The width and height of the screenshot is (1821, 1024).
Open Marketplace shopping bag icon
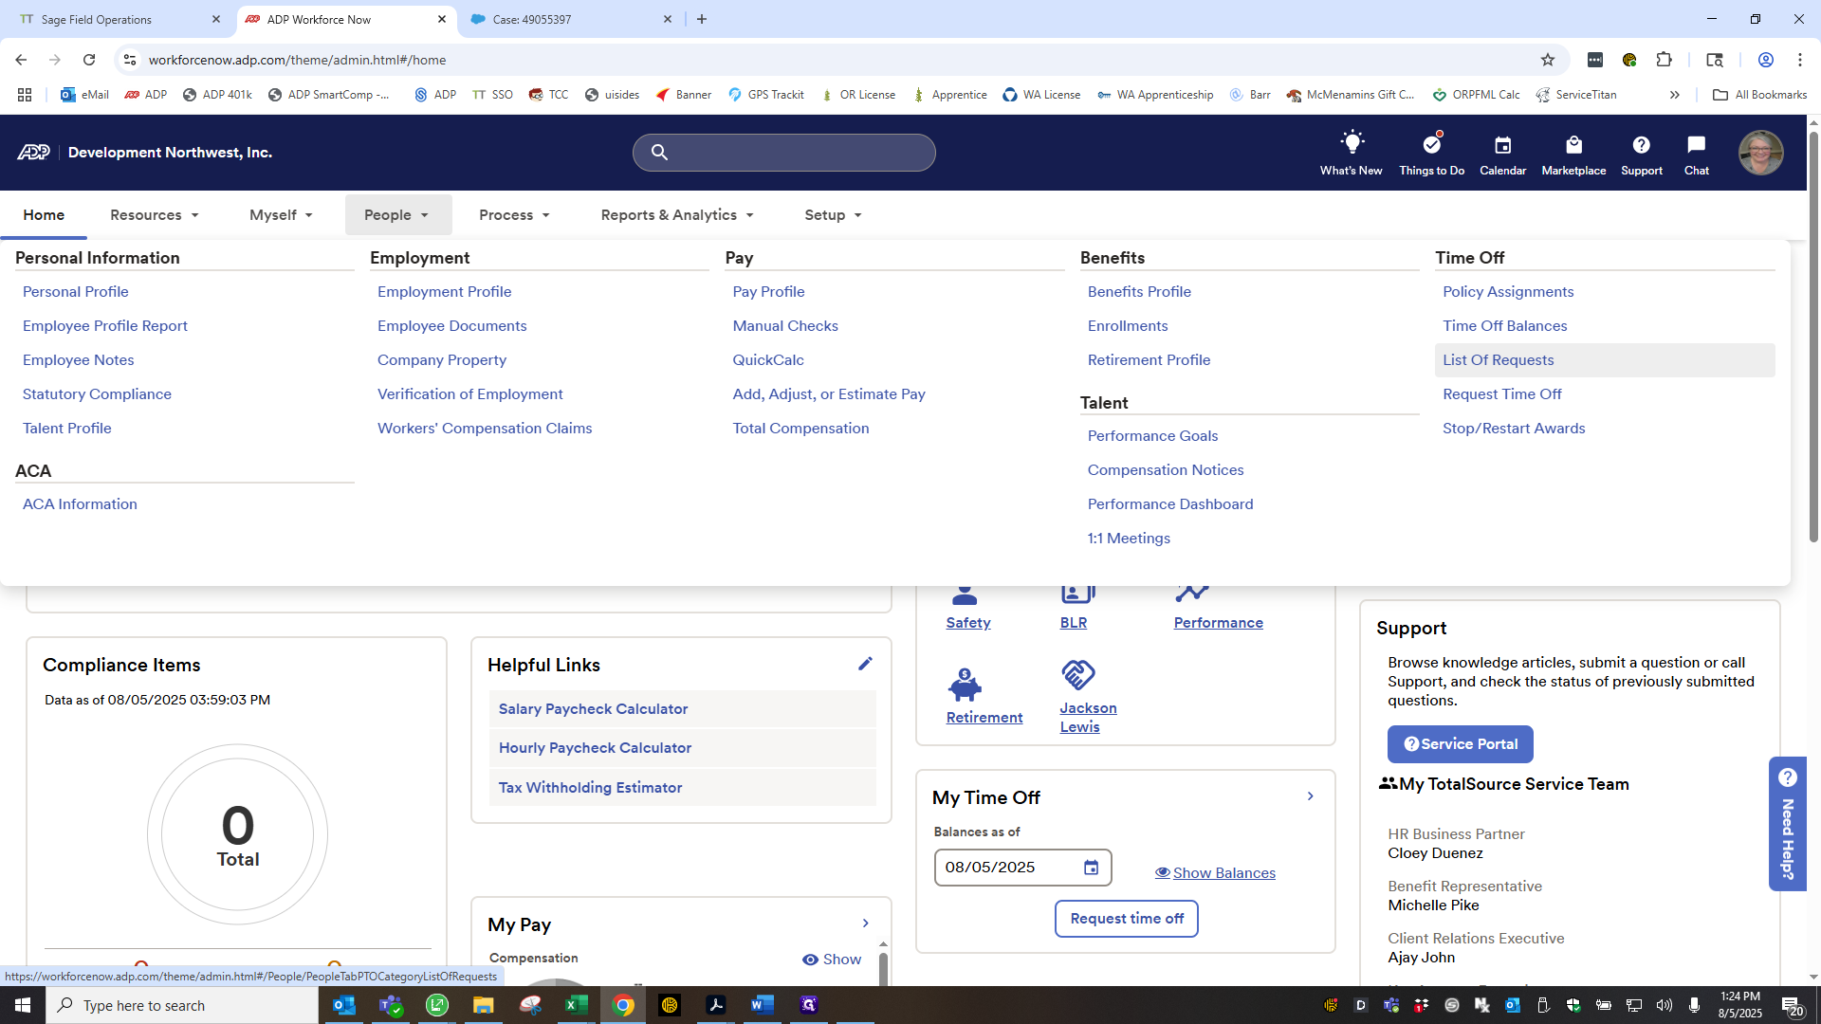coord(1574,145)
